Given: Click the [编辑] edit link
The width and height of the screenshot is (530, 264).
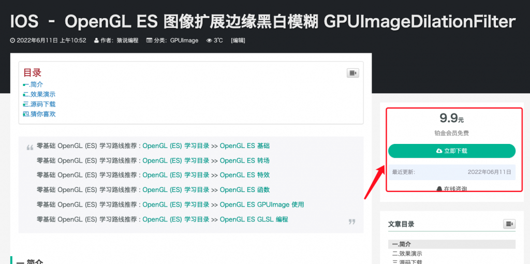Looking at the screenshot, I should (x=238, y=40).
